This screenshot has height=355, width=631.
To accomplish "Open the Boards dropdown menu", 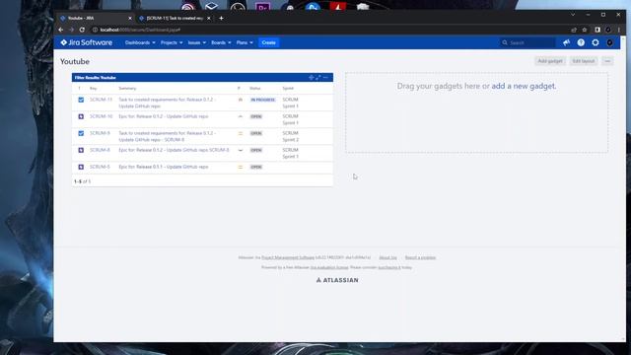I will (221, 42).
